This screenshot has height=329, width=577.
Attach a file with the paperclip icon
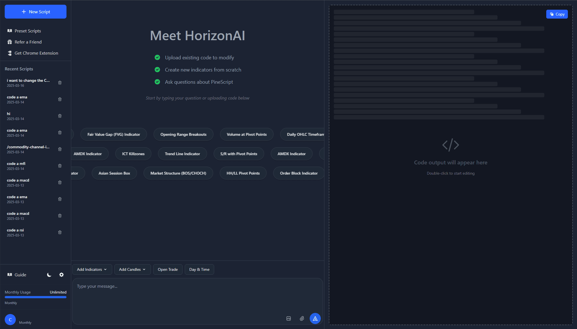302,318
